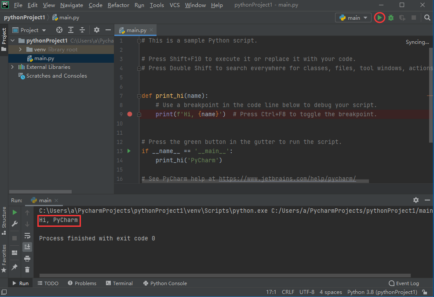Open Event Log

[404, 283]
